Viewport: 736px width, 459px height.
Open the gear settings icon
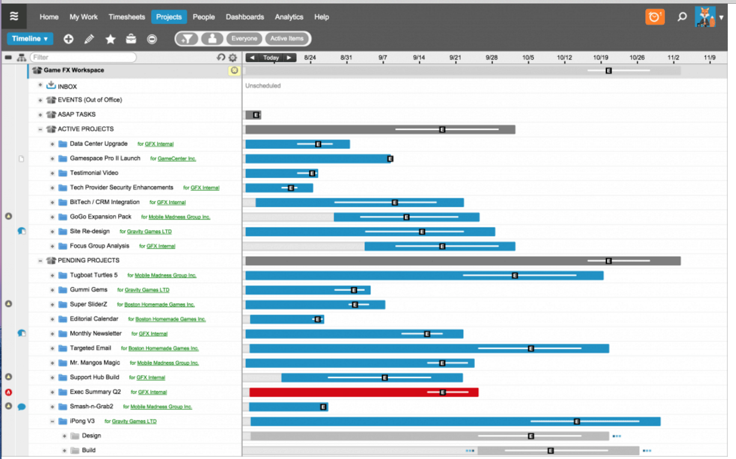233,58
